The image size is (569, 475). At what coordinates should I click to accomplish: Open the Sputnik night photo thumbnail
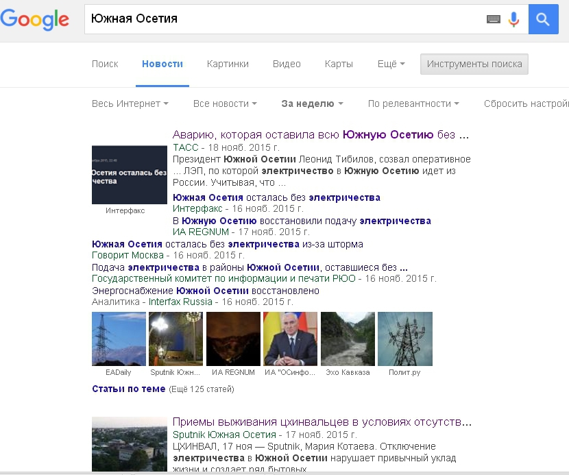click(175, 339)
